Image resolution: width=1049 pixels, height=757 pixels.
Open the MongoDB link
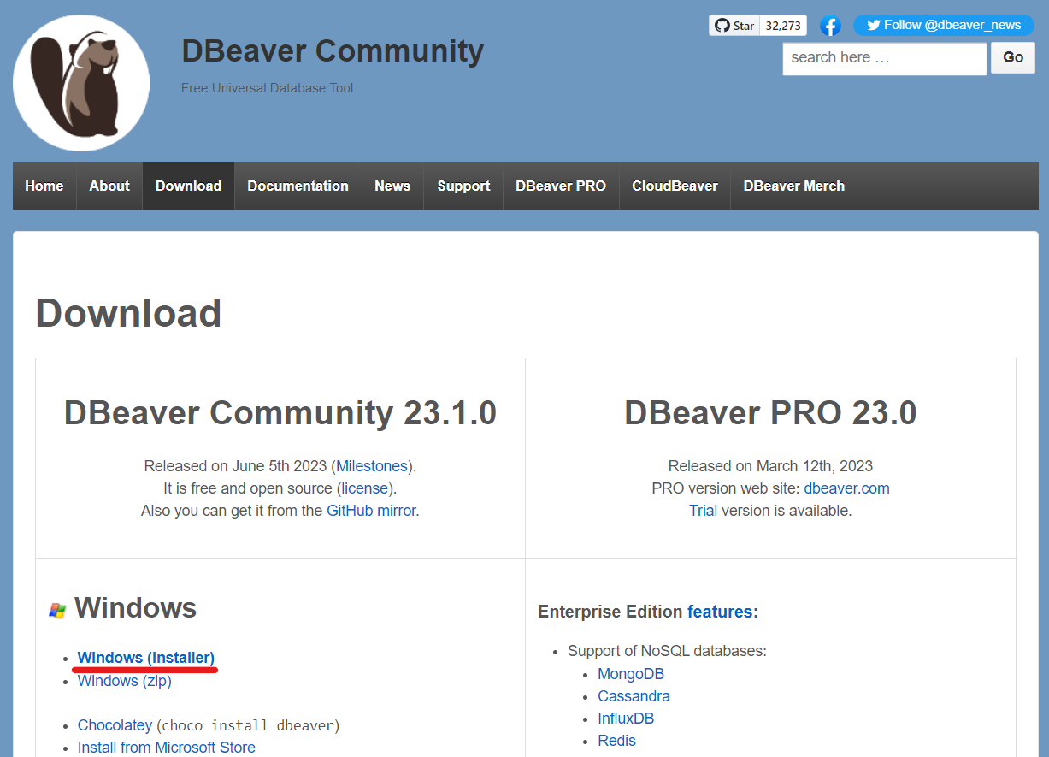click(631, 674)
